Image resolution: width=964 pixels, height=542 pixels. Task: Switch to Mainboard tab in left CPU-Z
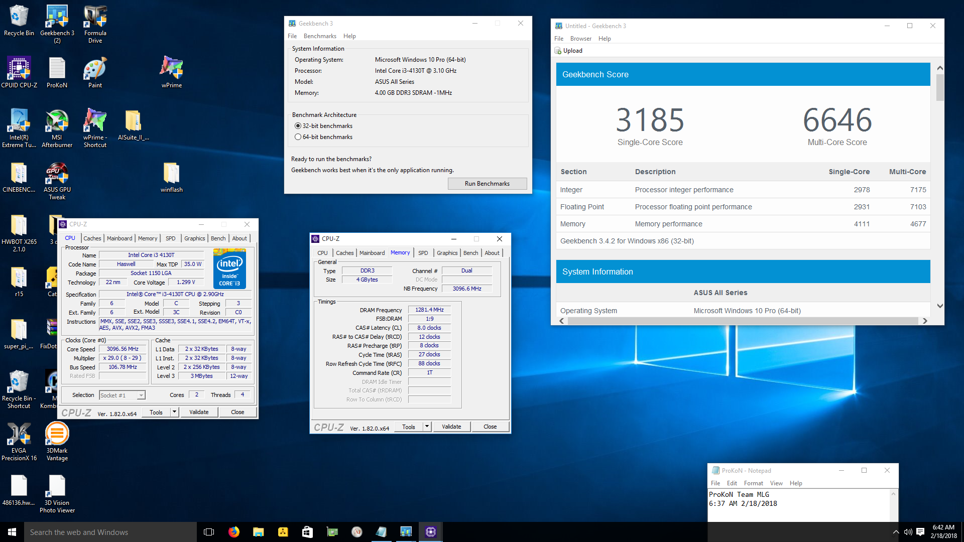[x=119, y=238]
